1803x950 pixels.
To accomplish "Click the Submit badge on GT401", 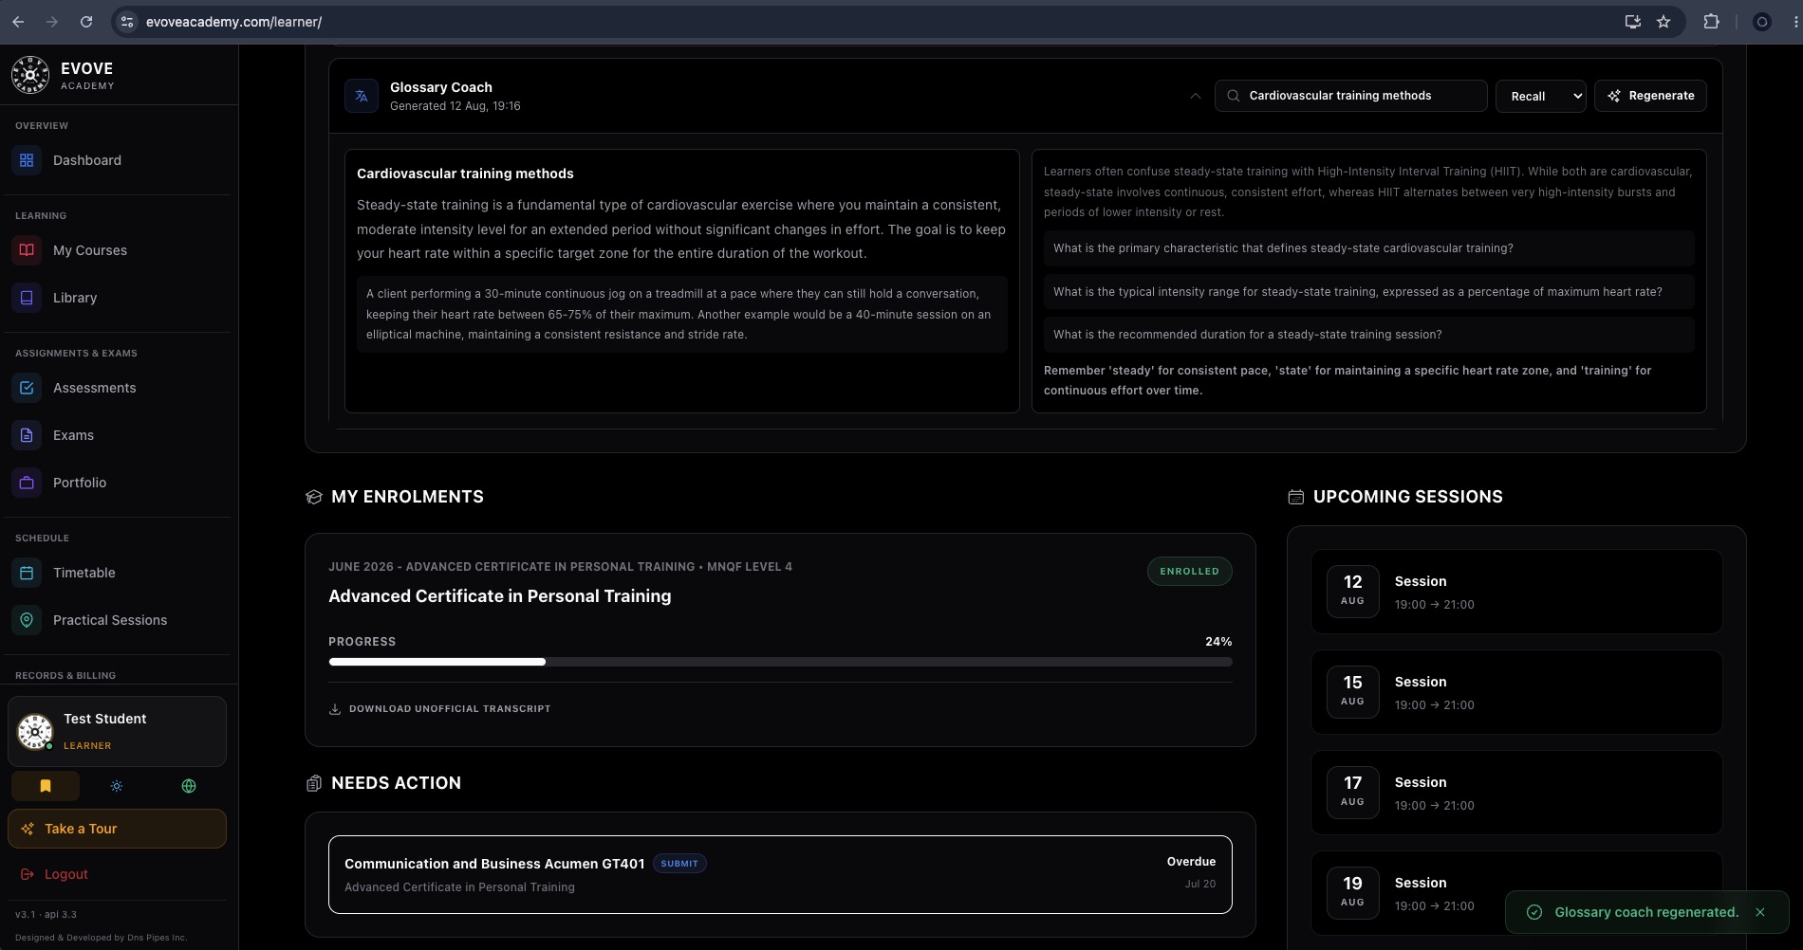I will (679, 864).
